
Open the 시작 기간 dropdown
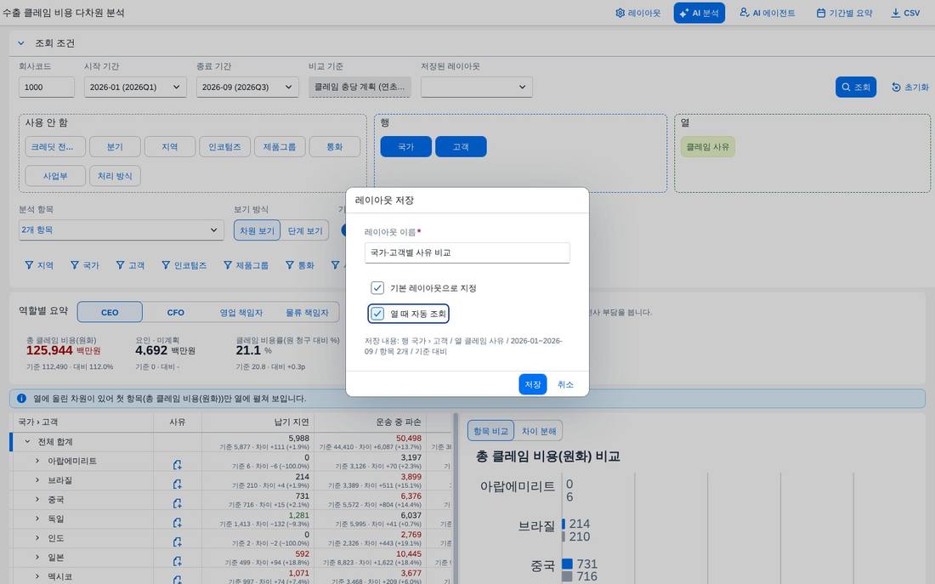(135, 87)
